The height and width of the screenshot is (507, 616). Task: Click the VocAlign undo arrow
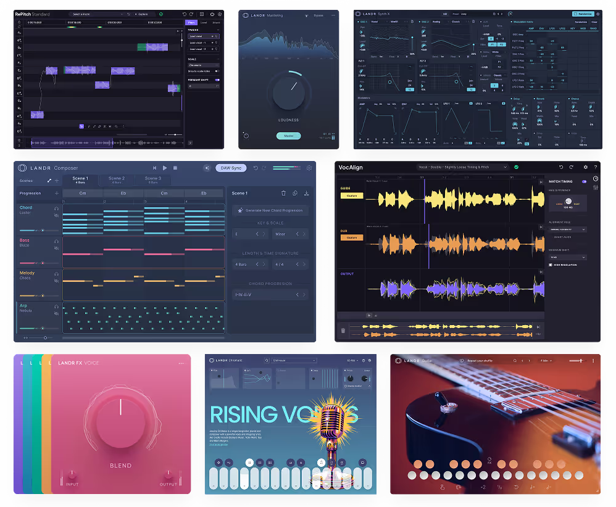(x=561, y=167)
